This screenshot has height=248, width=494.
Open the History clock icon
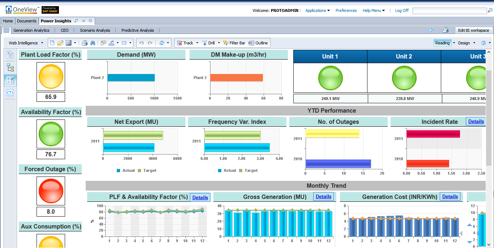coord(103,43)
